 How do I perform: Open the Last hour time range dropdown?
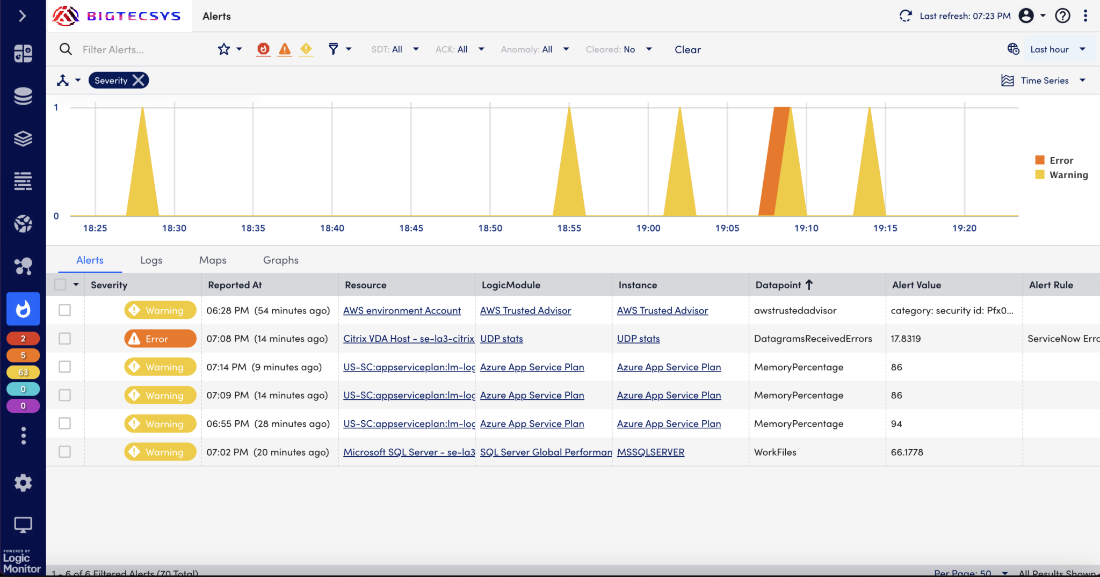click(x=1057, y=49)
